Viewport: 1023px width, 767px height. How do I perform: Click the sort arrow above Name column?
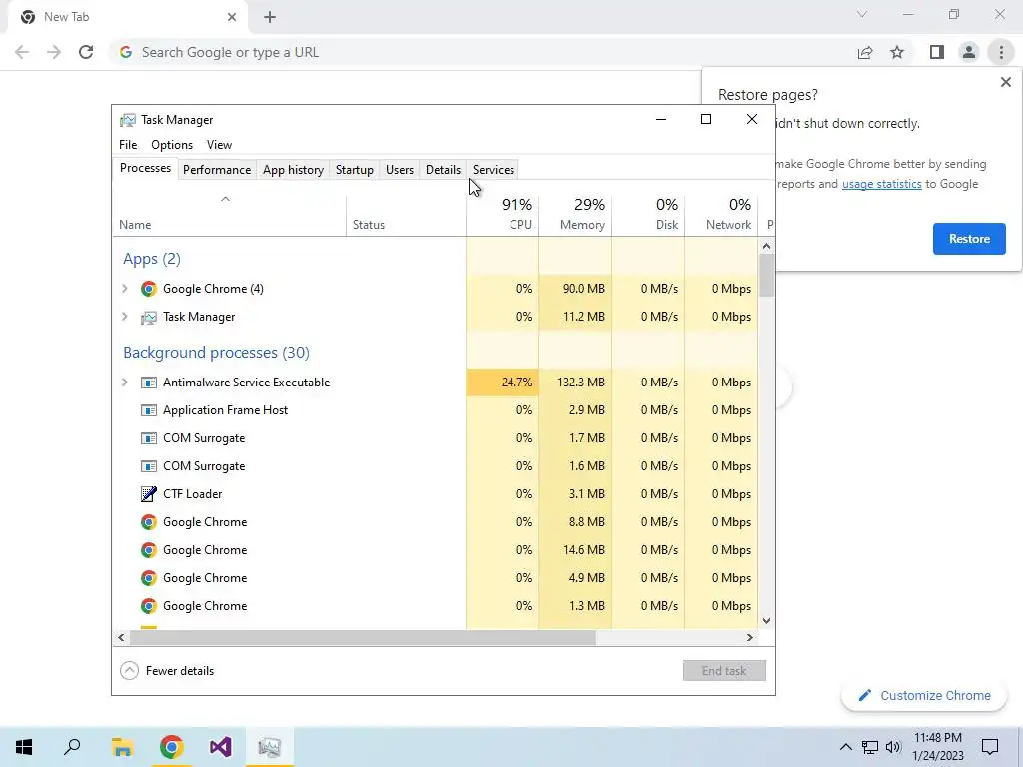pos(225,199)
